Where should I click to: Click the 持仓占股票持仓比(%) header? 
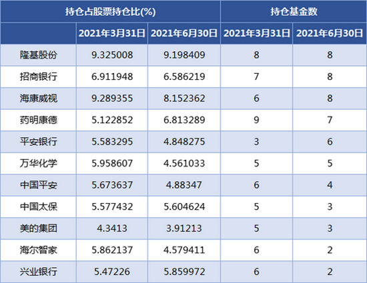110,12
